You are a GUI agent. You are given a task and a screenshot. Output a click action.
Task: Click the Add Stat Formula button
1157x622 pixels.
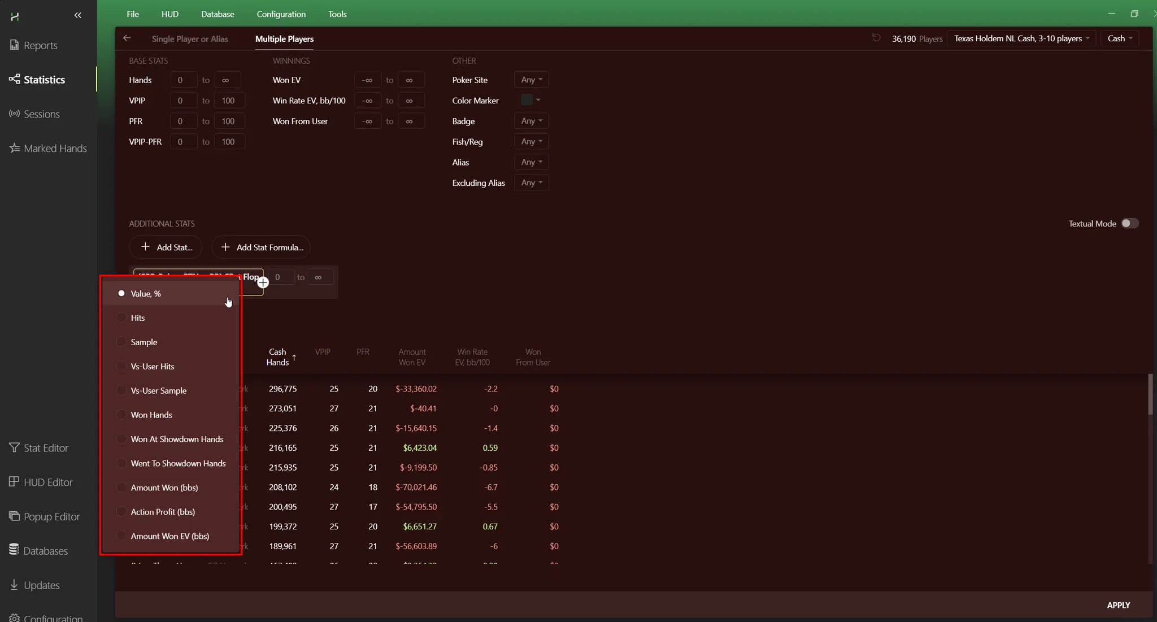pos(261,247)
